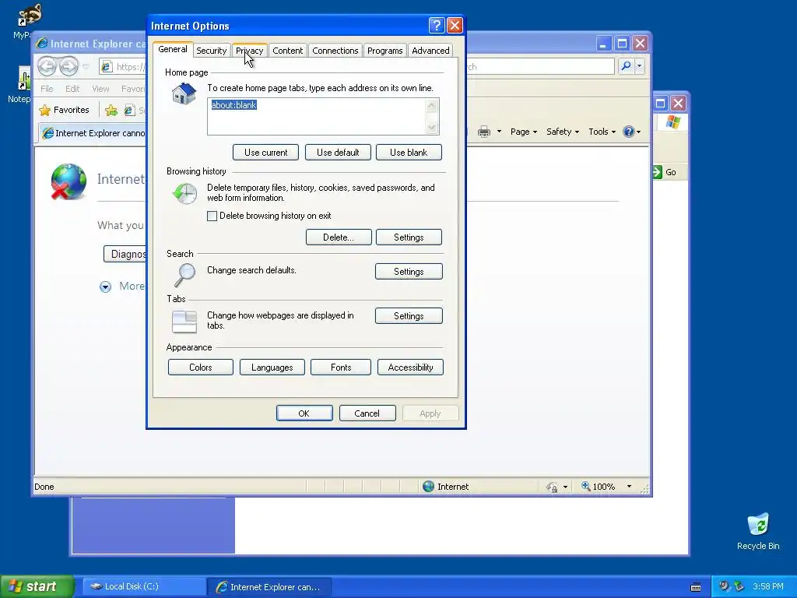
Task: Go to the Advanced tab
Action: coord(430,51)
